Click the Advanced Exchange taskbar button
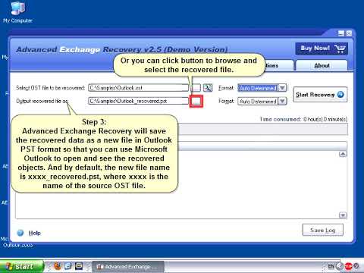This screenshot has width=364, height=273. point(128,267)
